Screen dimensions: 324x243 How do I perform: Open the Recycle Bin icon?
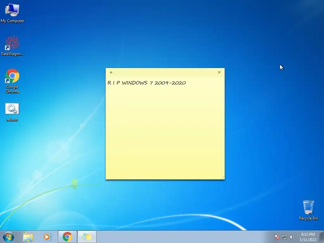pos(308,210)
